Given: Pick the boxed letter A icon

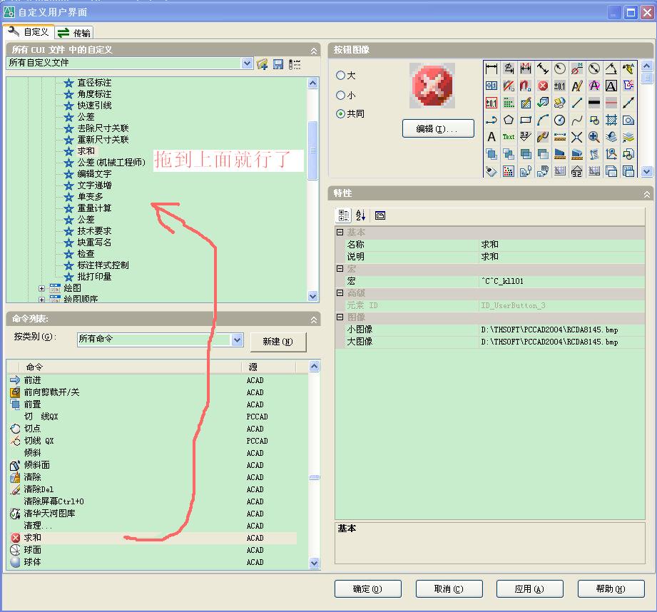Looking at the screenshot, I should (611, 86).
